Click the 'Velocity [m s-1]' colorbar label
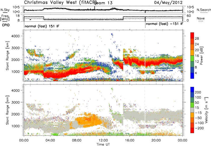 point(206,110)
